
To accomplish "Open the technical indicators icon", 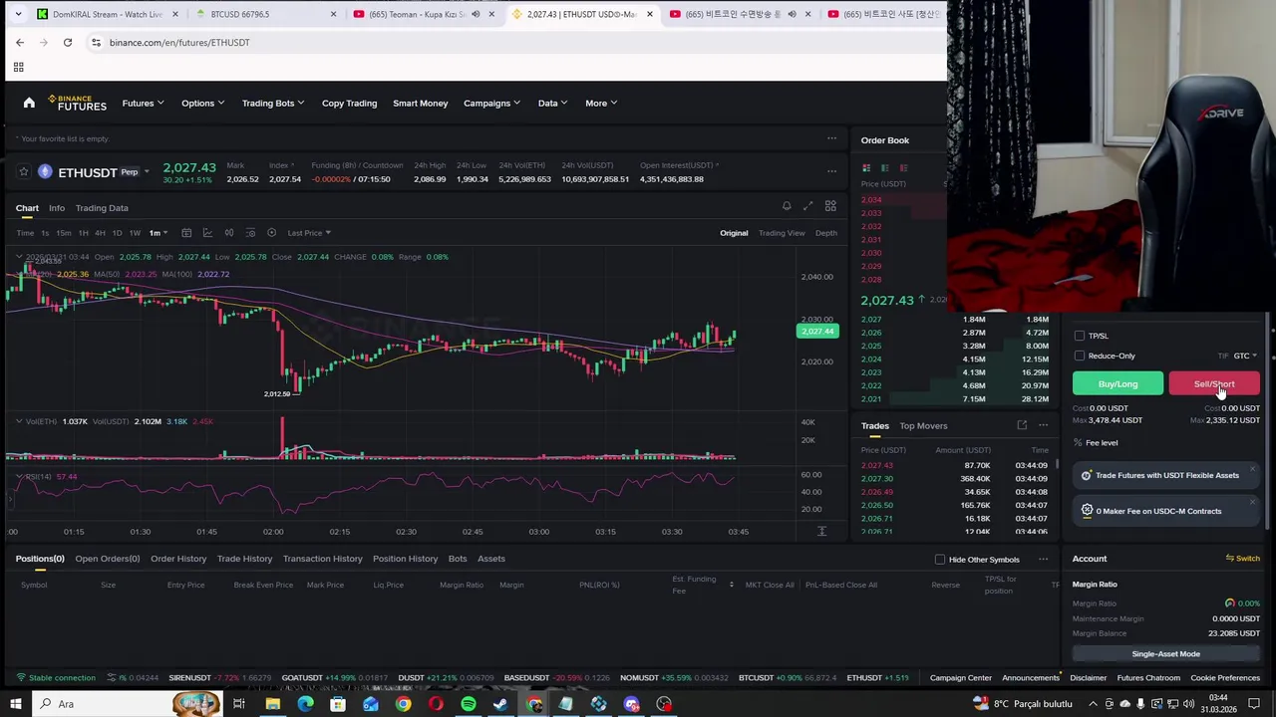I will (x=229, y=233).
